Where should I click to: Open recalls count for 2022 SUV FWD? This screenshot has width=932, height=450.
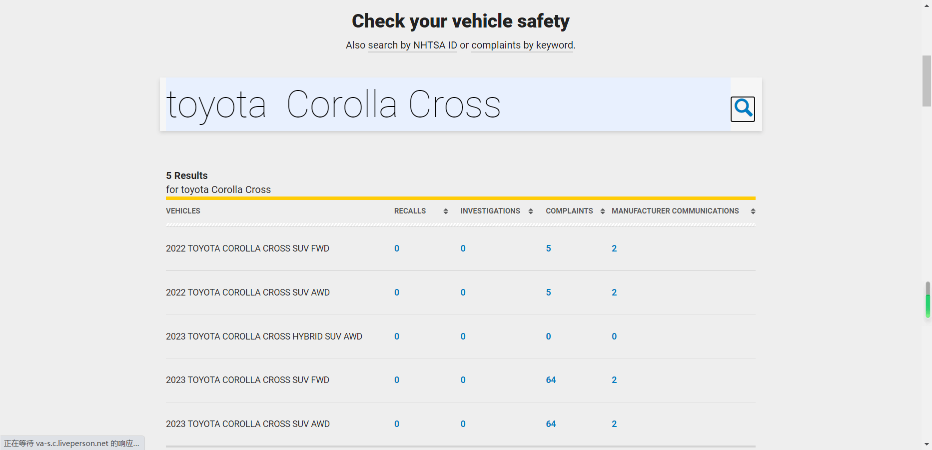(397, 248)
